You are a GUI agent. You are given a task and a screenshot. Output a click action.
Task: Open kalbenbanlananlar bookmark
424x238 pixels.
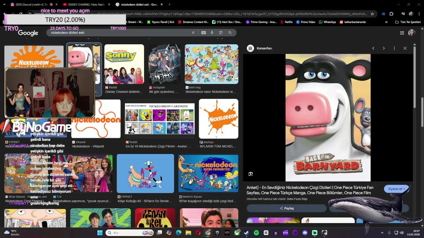coord(353,22)
